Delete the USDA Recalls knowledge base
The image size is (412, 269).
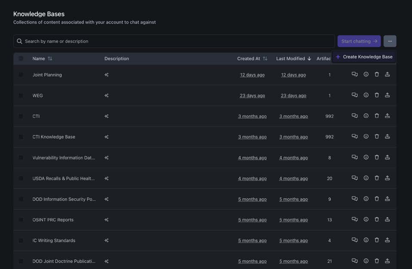(377, 178)
